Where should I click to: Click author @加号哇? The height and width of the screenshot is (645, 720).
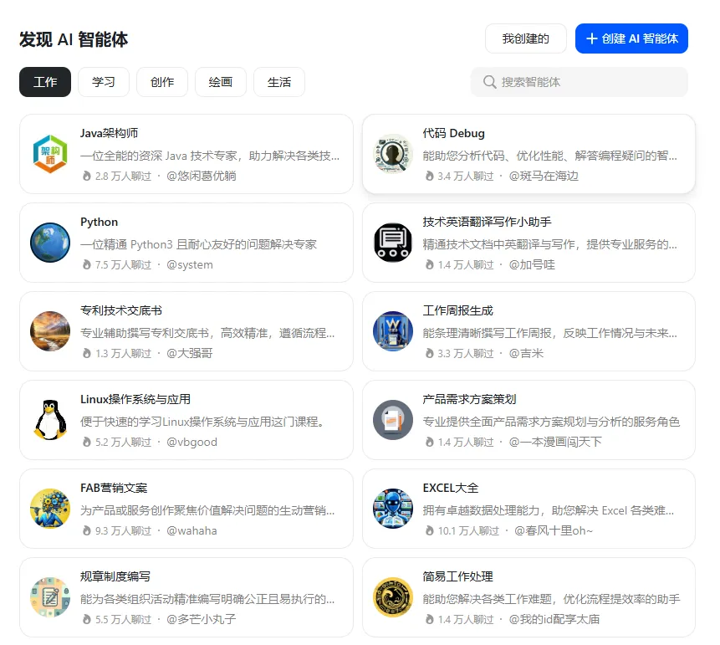click(532, 264)
